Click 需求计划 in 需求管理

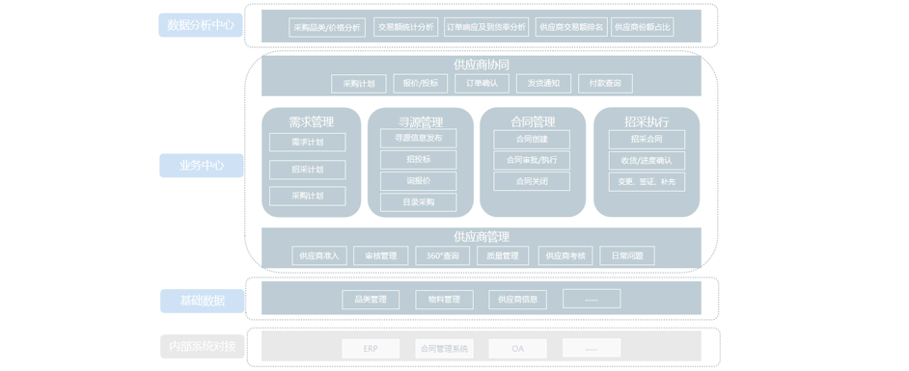(x=307, y=142)
